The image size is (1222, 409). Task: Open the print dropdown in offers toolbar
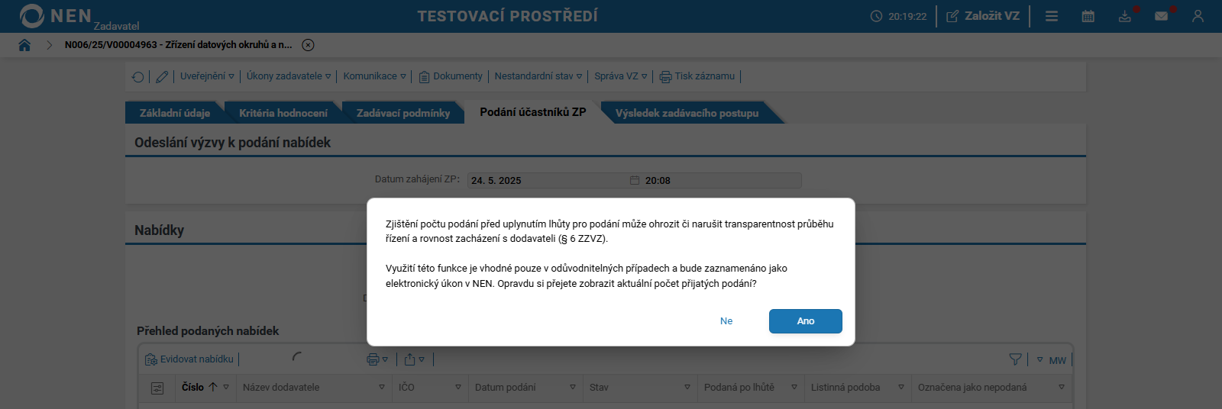(377, 359)
